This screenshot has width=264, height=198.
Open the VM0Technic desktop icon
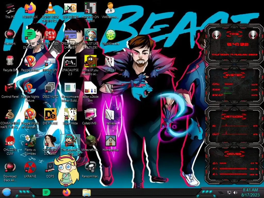tap(110, 9)
